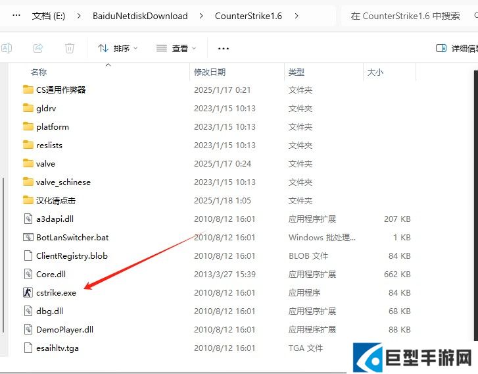
Task: Open the 排序 sort dropdown
Action: [118, 48]
